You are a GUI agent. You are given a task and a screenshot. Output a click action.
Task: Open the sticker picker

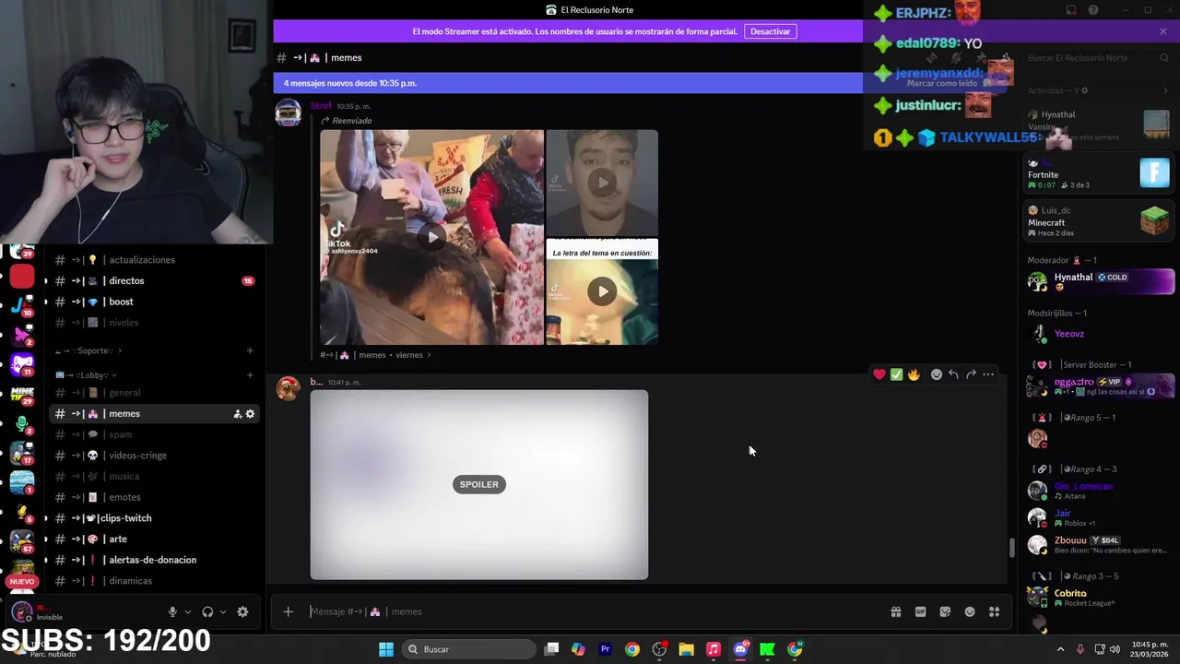945,611
